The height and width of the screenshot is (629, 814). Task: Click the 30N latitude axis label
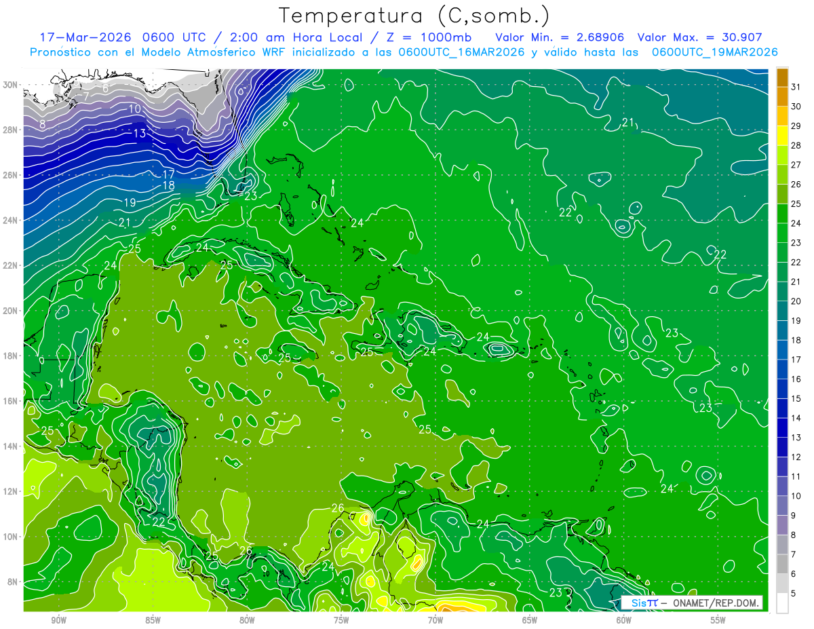[11, 85]
